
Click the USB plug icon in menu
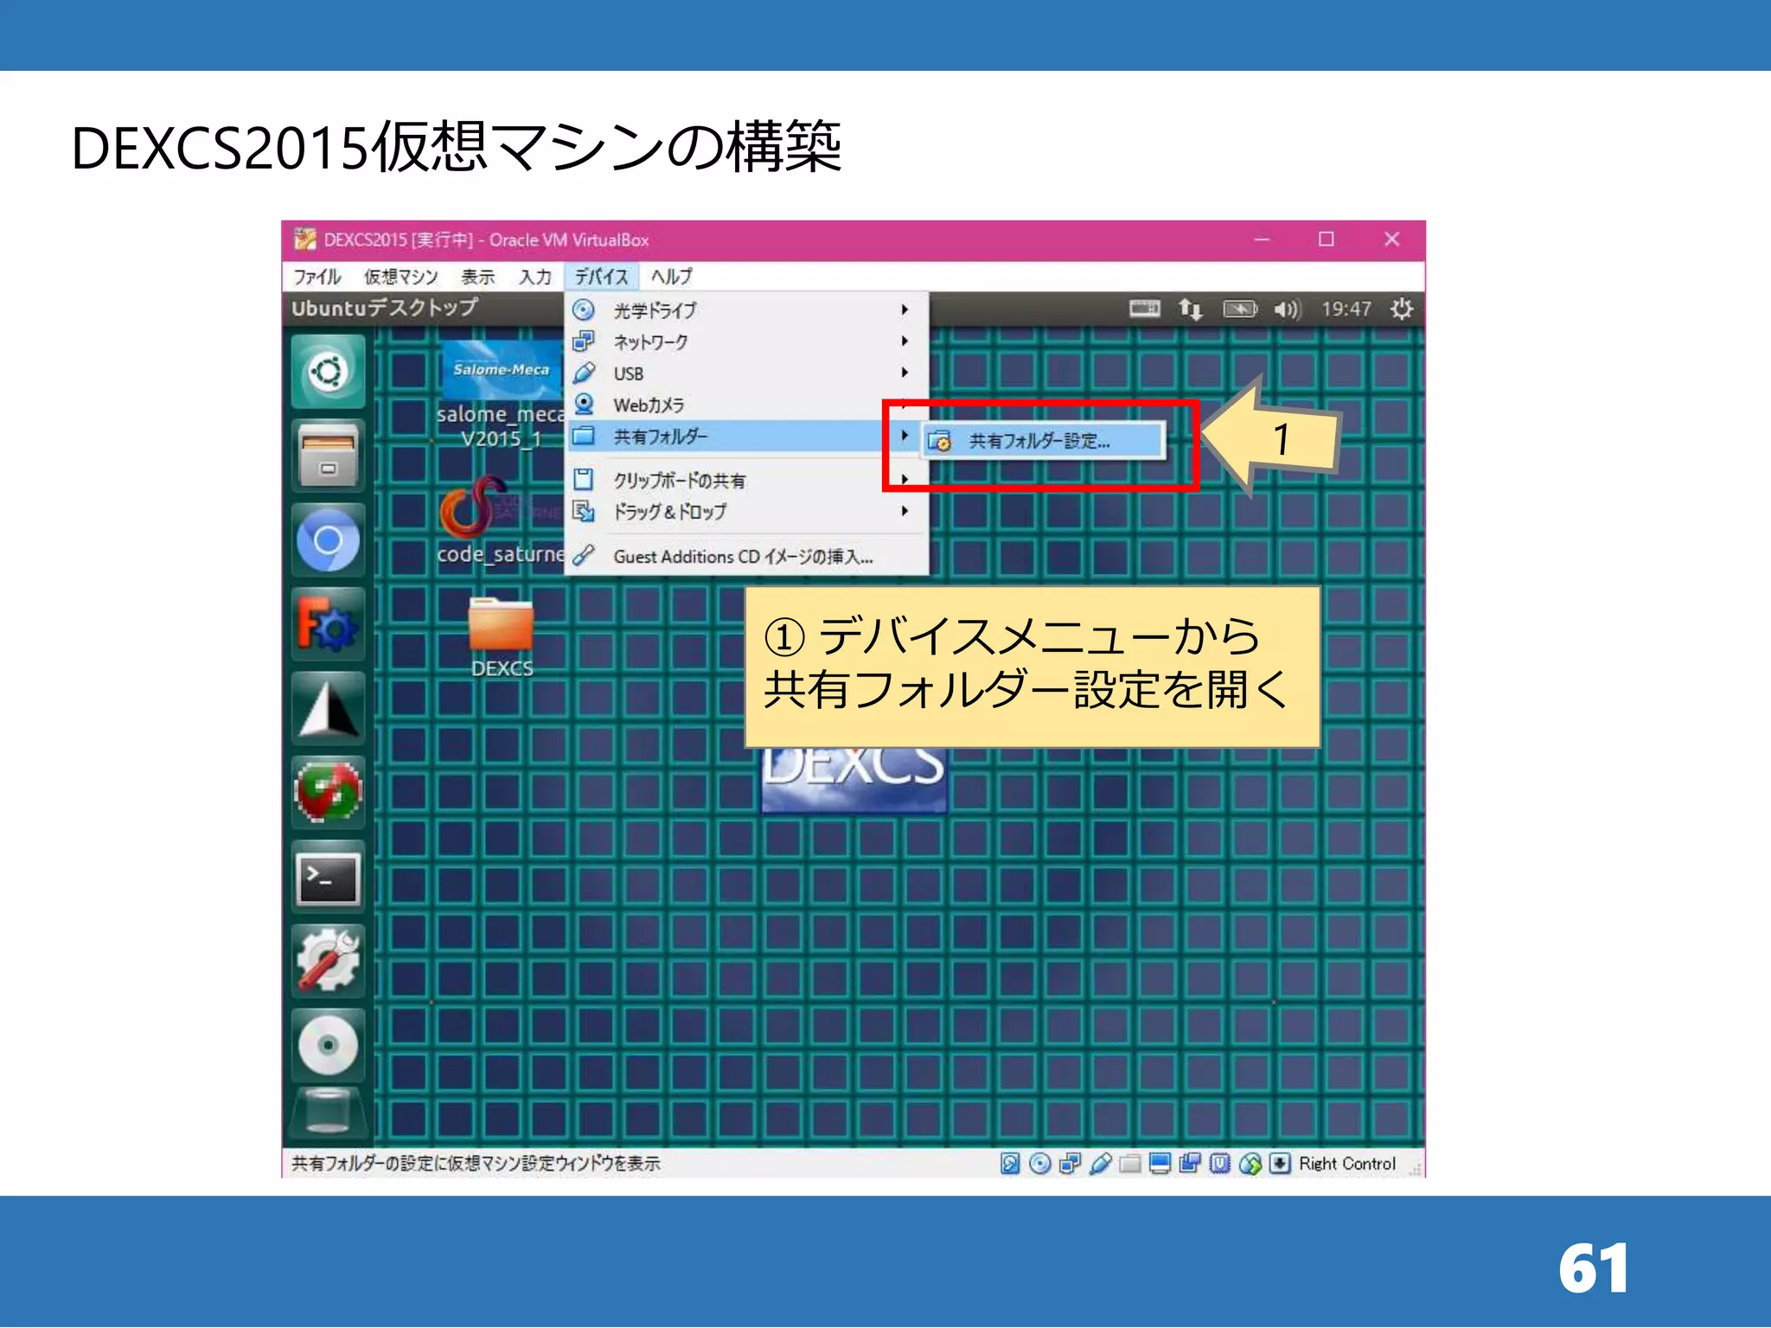pyautogui.click(x=585, y=373)
